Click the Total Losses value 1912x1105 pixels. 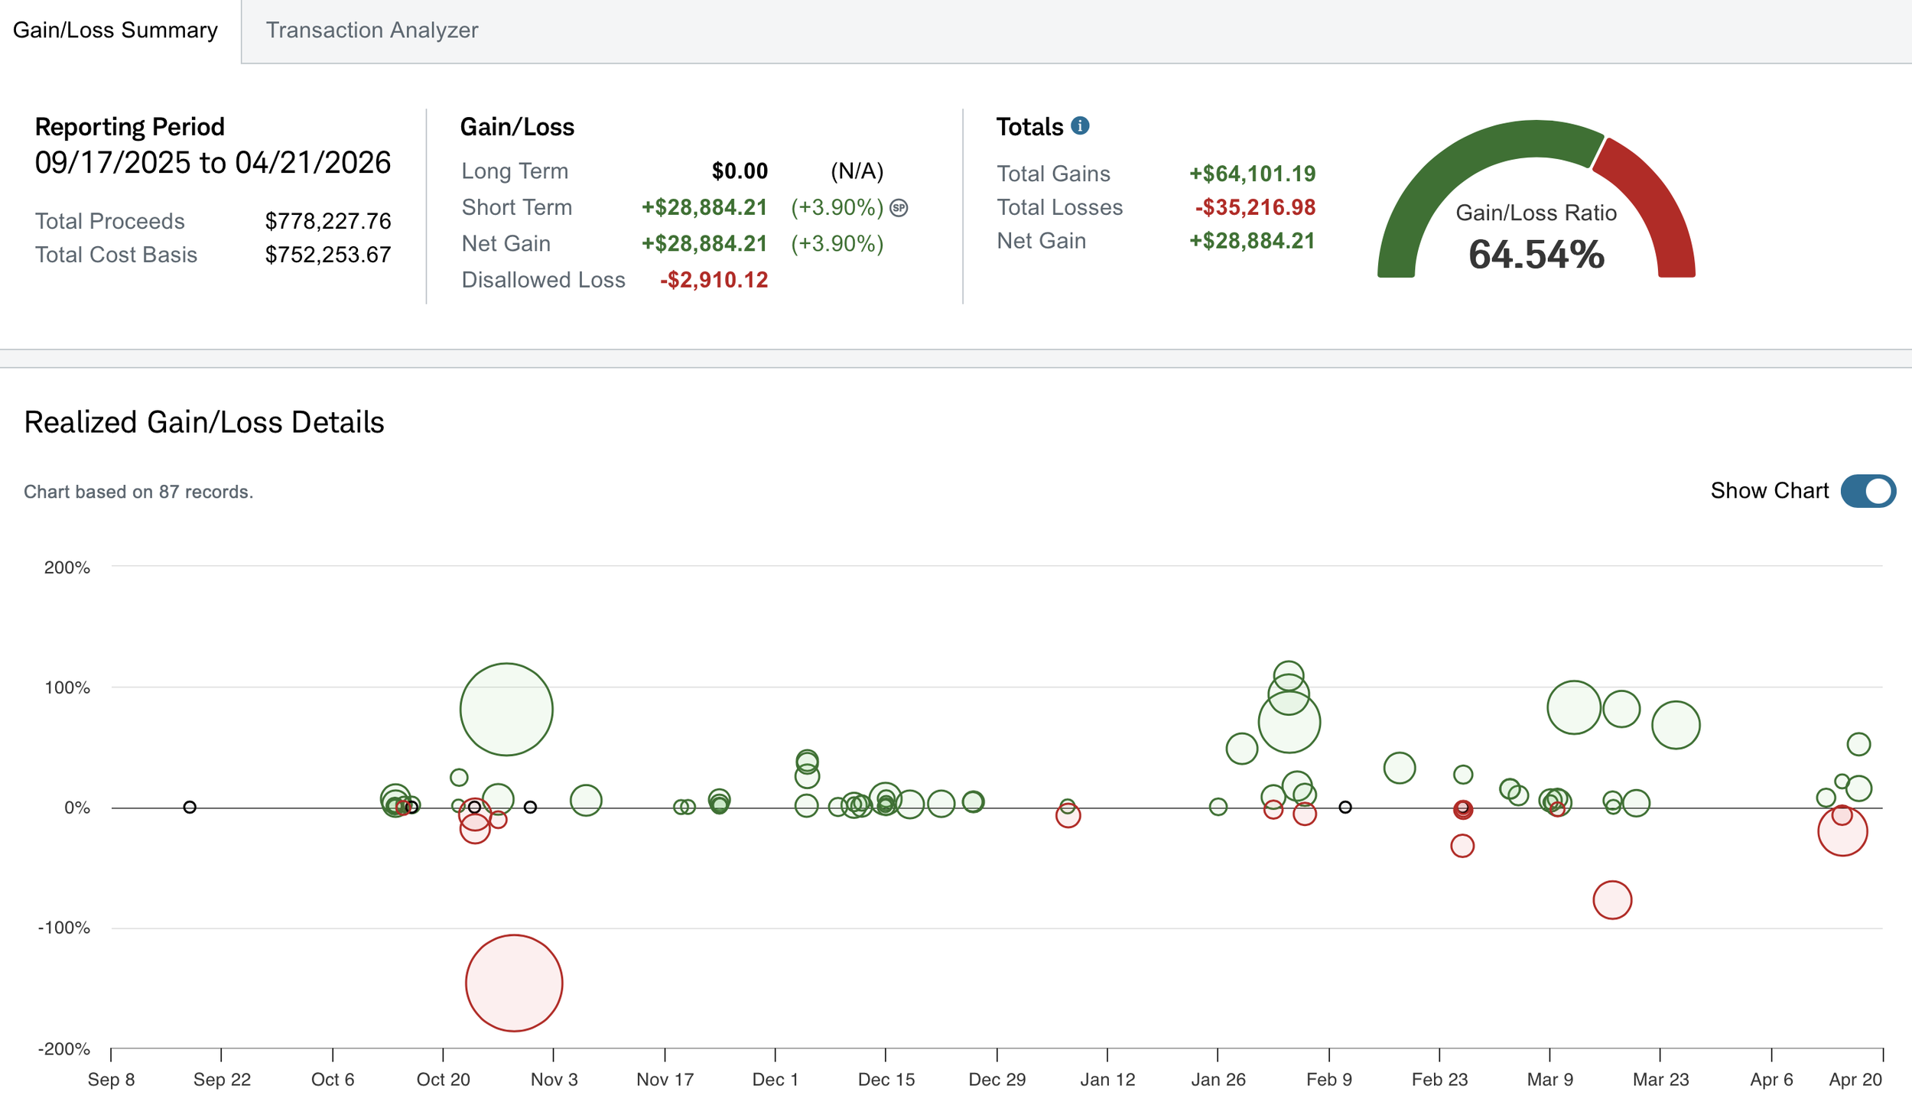click(1255, 207)
